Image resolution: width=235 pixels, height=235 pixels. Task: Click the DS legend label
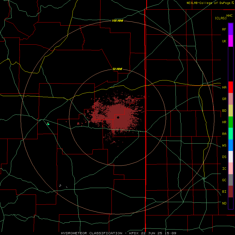pos(224,157)
